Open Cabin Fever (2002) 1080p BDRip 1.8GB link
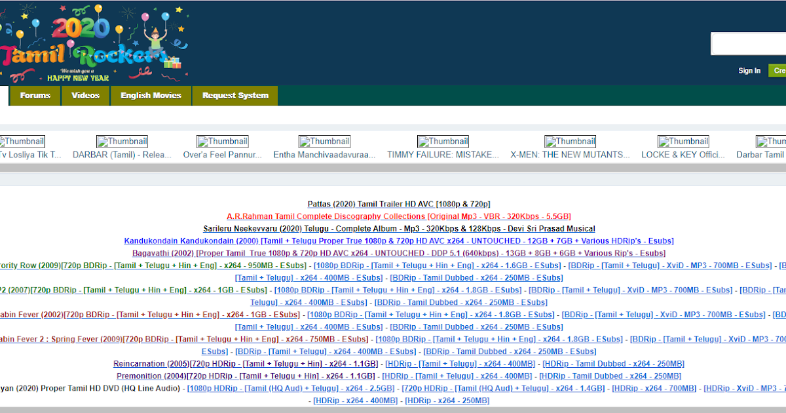The image size is (786, 413). 430,315
